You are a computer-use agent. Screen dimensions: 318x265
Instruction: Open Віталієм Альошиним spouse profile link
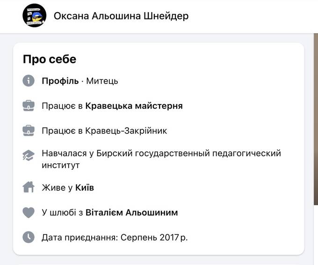point(132,212)
